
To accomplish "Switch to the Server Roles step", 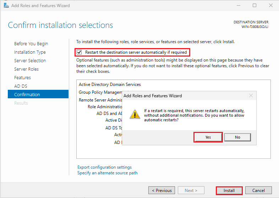I will tap(26, 69).
